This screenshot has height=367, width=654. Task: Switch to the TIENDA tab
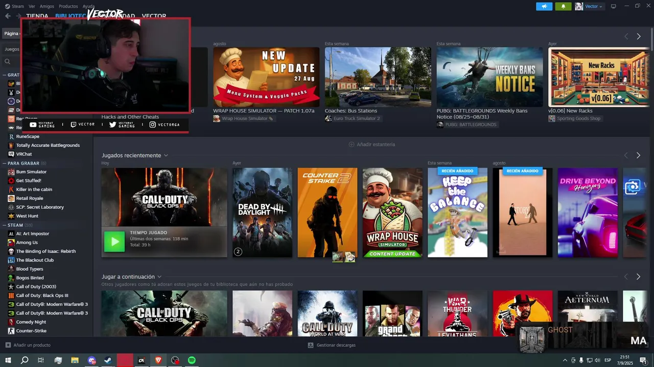(x=37, y=16)
